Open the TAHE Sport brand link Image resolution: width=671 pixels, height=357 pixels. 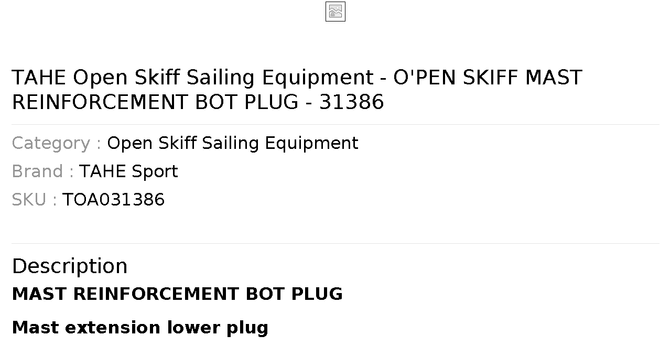[128, 171]
